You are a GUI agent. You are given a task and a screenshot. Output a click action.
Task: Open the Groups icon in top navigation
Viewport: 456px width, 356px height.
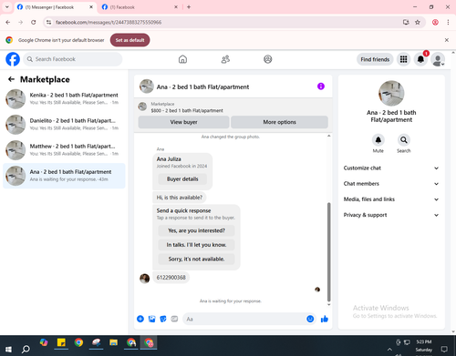(268, 59)
